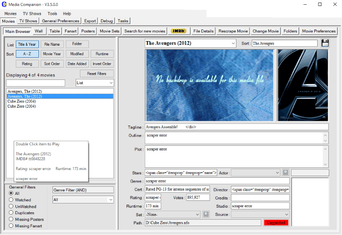This screenshot has height=235, width=342.
Task: Open Search for new movies tab
Action: (145, 31)
